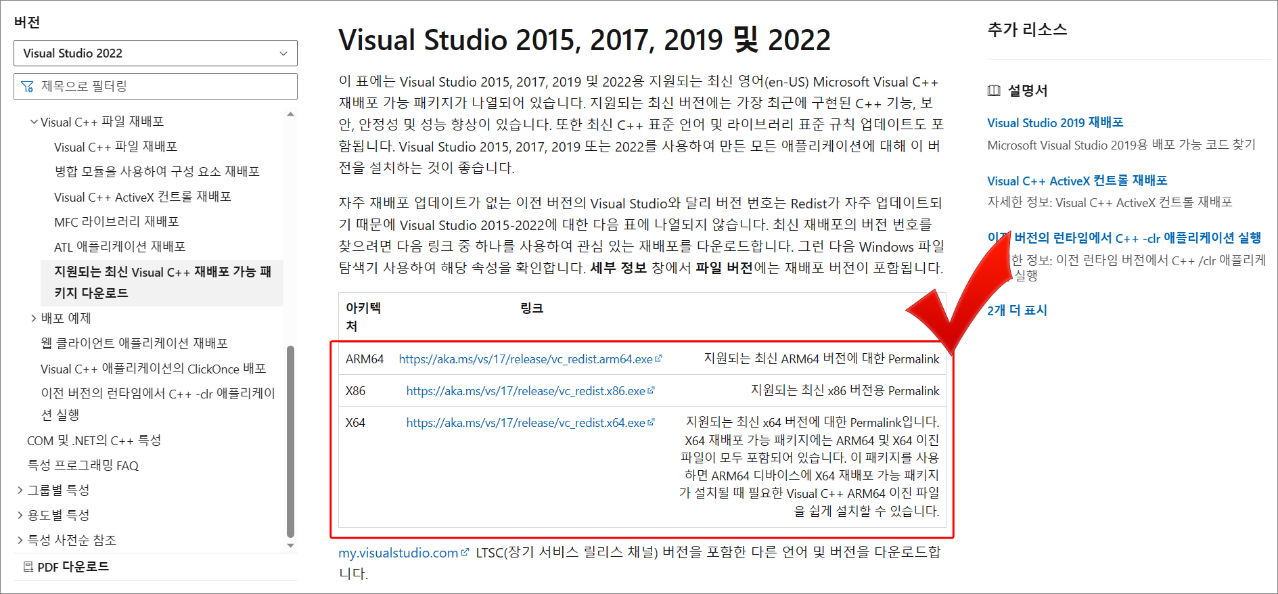The height and width of the screenshot is (594, 1278).
Task: Click the 아키텍처 column header
Action: click(x=363, y=317)
